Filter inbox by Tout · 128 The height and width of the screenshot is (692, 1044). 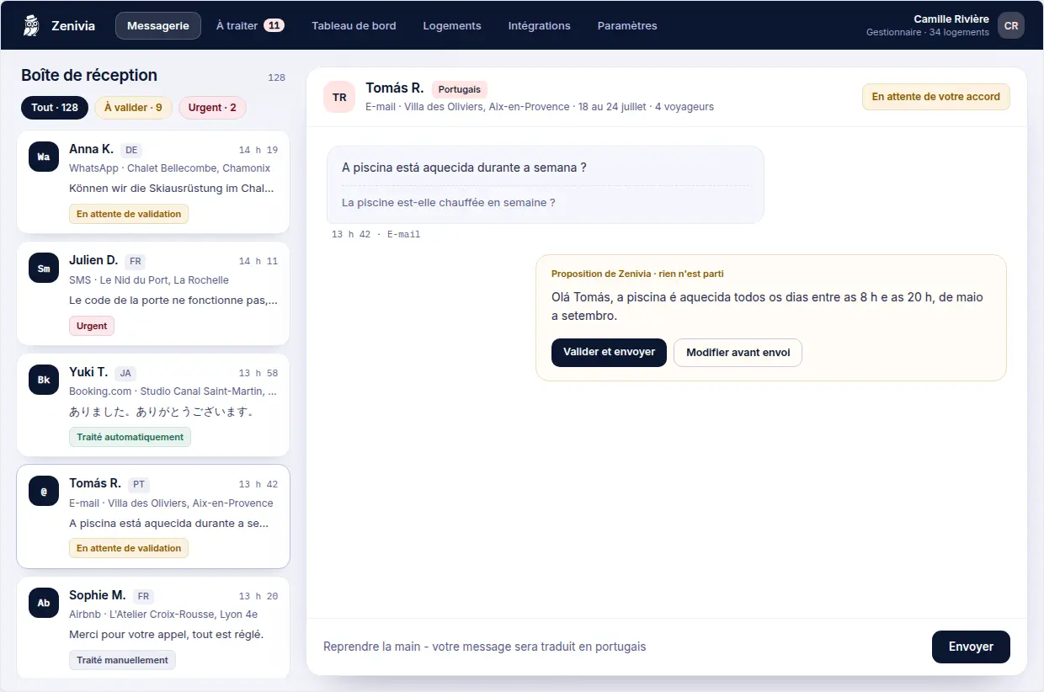pyautogui.click(x=55, y=108)
